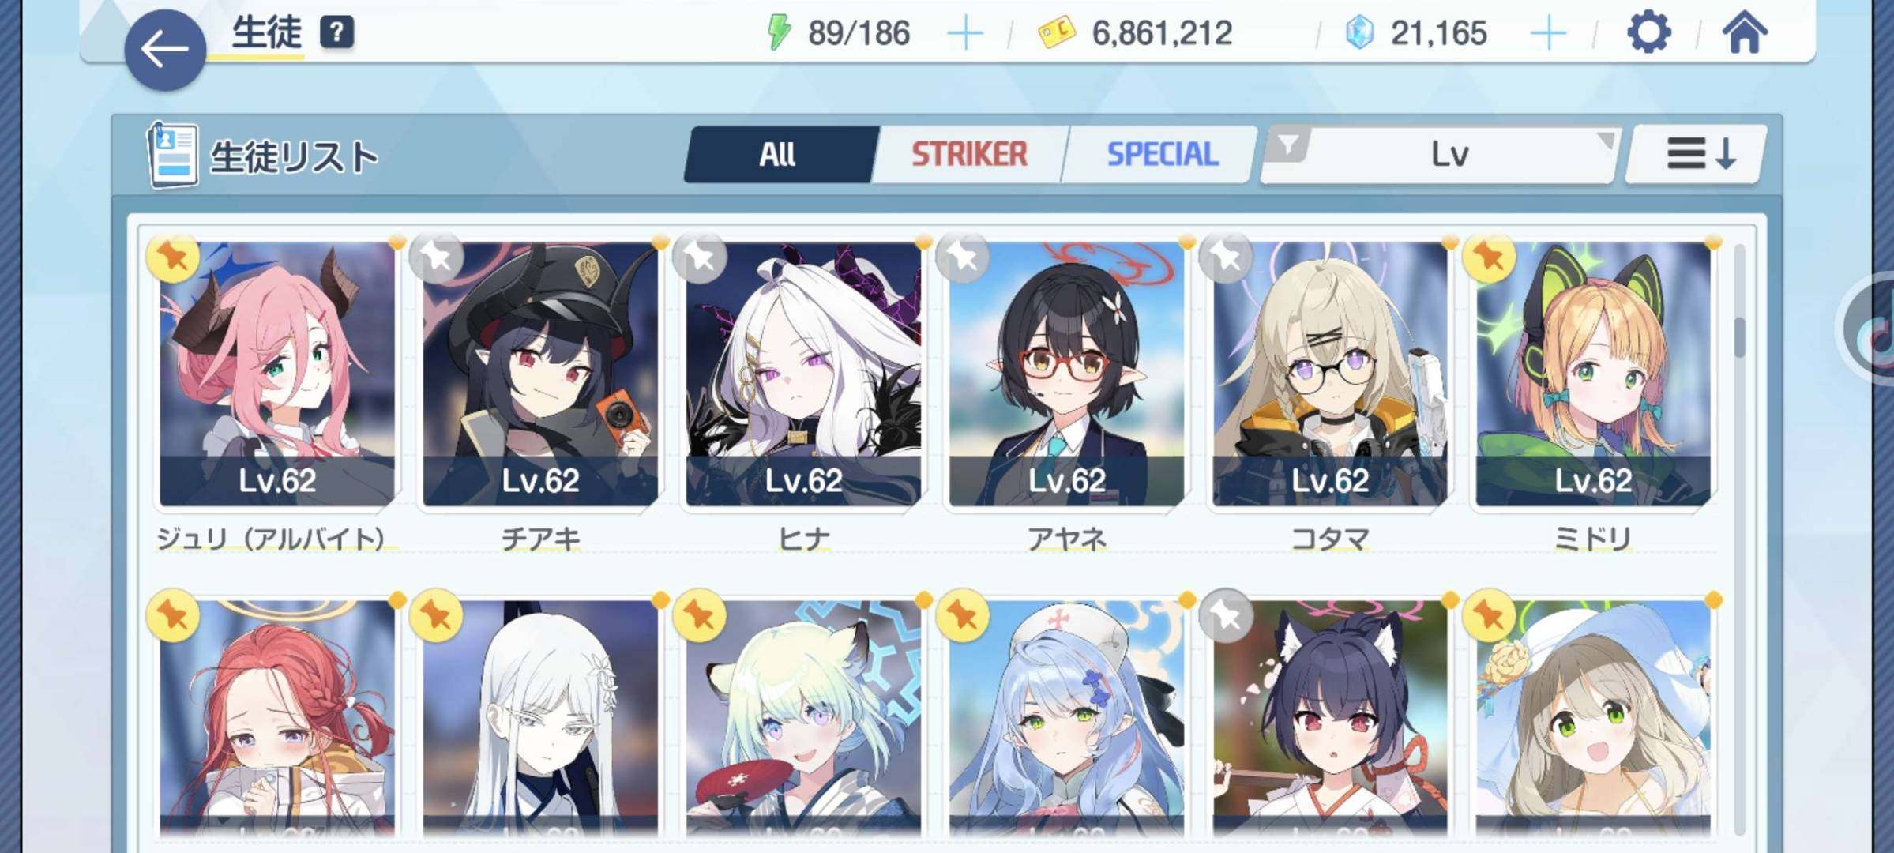Select コタマ's Lv.62 portrait

[1330, 374]
